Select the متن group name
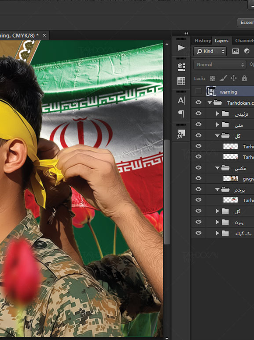This screenshot has width=254, height=340. 239,125
